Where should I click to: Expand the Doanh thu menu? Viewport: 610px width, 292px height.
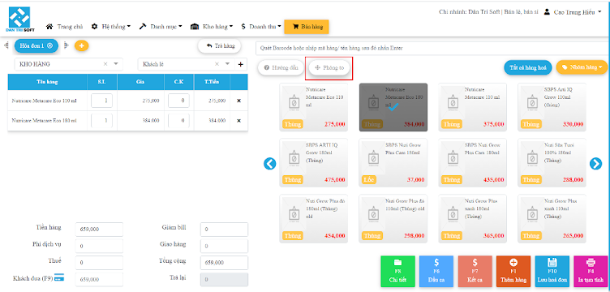coord(261,27)
